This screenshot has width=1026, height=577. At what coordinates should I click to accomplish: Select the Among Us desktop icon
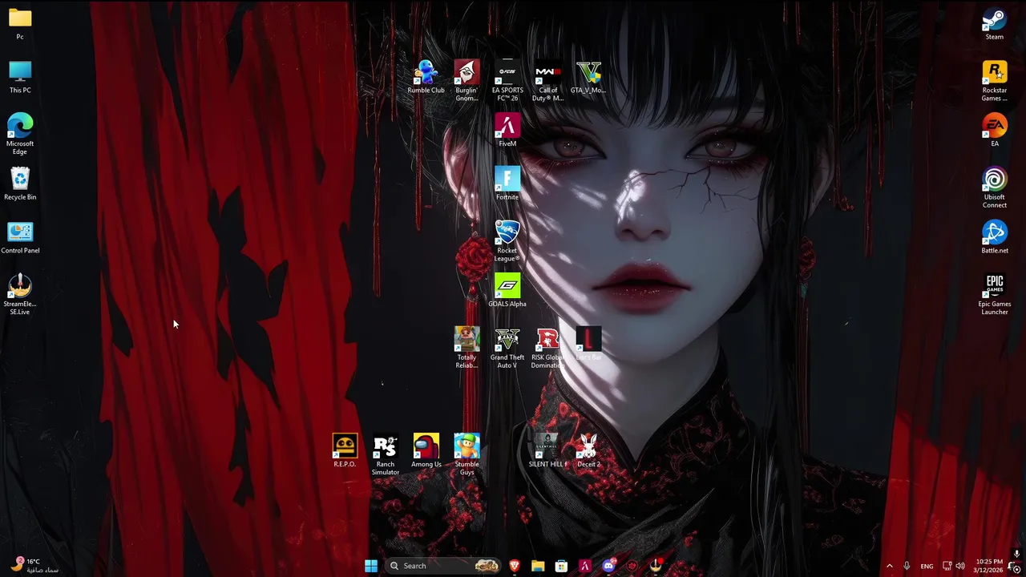click(426, 451)
